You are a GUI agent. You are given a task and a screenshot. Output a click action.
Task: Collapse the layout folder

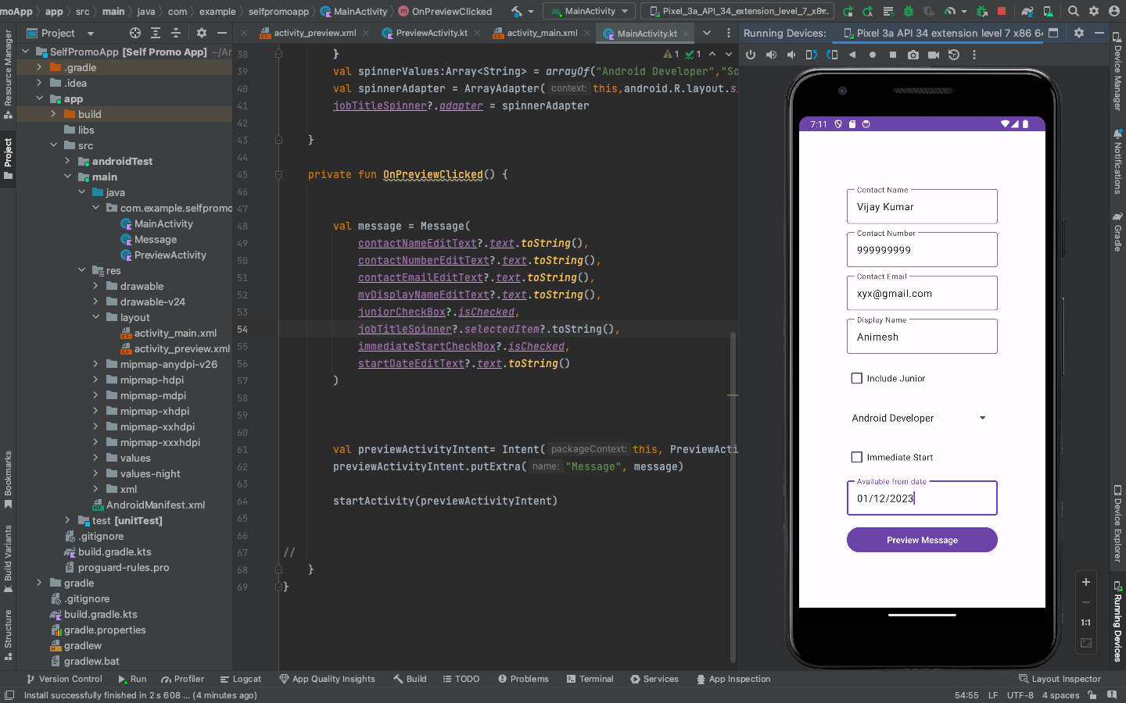[x=96, y=317]
